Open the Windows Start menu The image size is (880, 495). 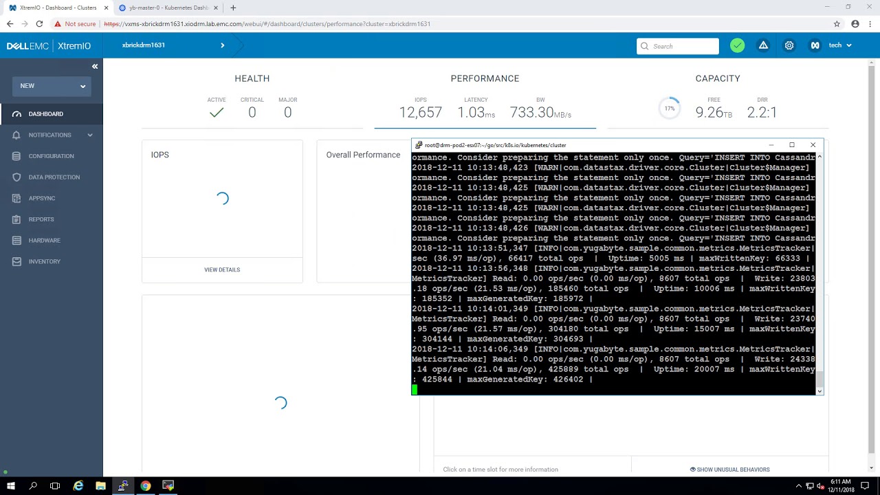click(11, 486)
